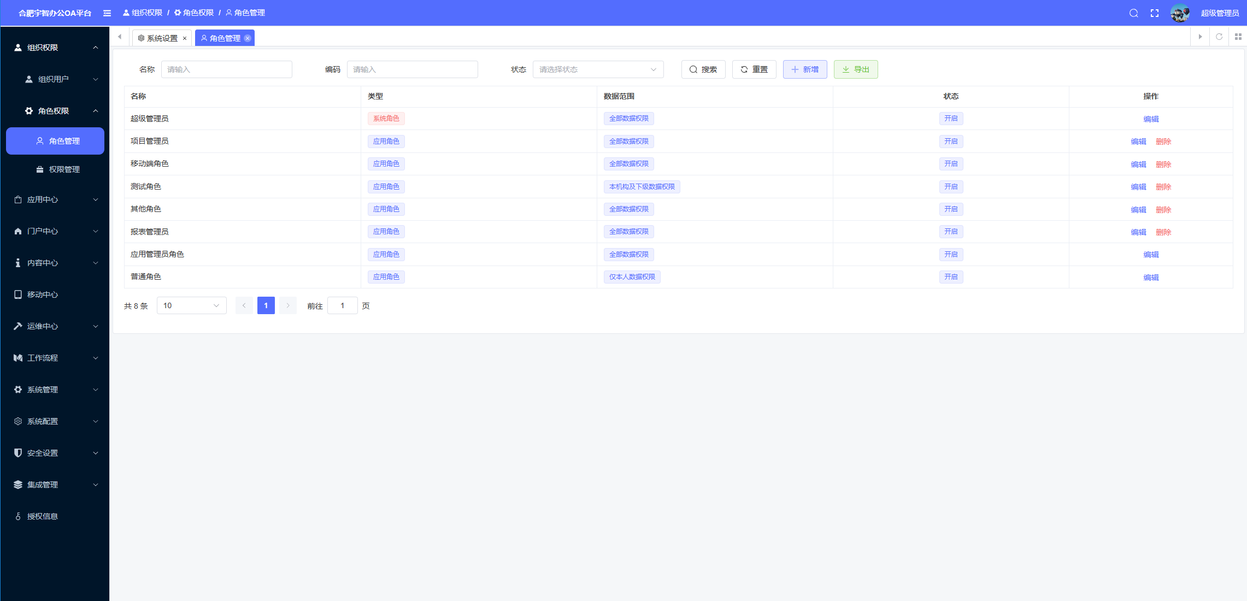
Task: Delete the 报表管理员 row
Action: [x=1163, y=232]
